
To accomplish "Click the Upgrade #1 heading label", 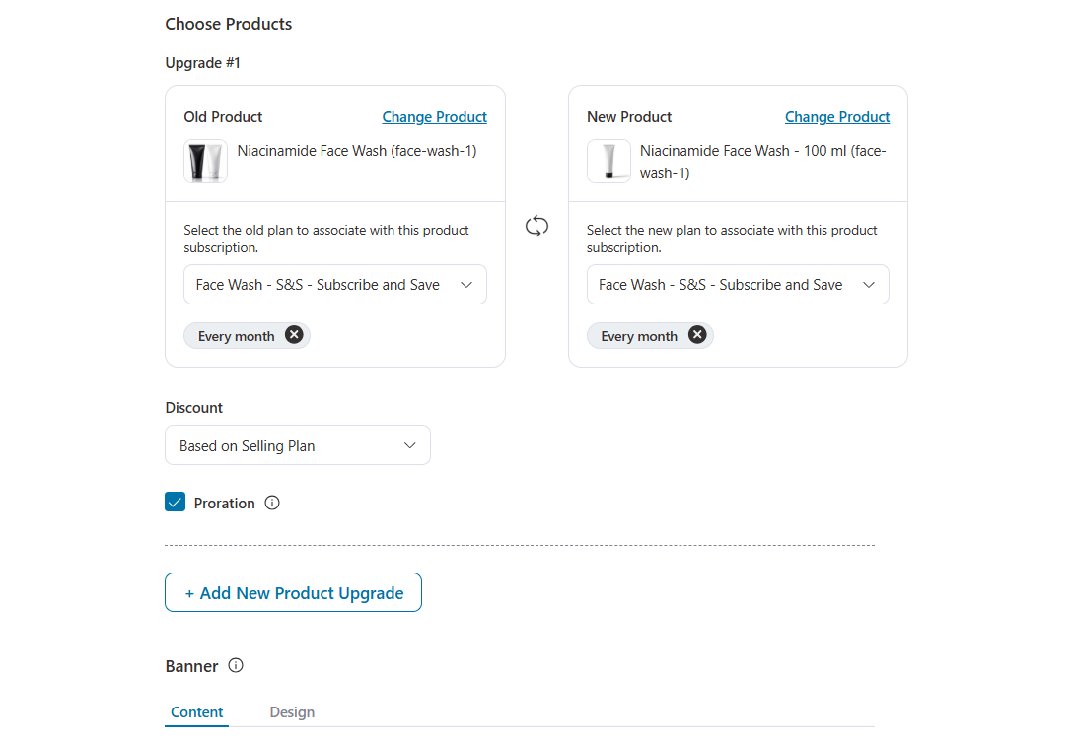I will [202, 62].
